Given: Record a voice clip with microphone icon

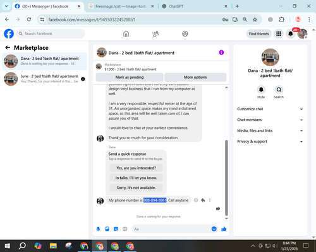Looking at the screenshot, I should tap(98, 229).
